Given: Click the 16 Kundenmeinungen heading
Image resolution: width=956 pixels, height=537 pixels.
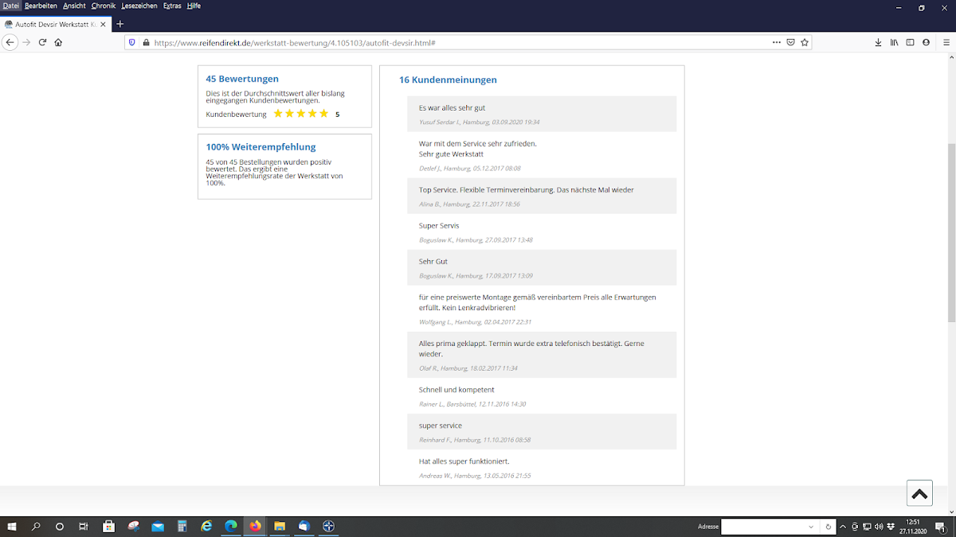Looking at the screenshot, I should [448, 80].
